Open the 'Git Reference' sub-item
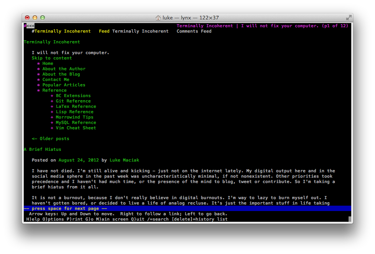 point(73,101)
